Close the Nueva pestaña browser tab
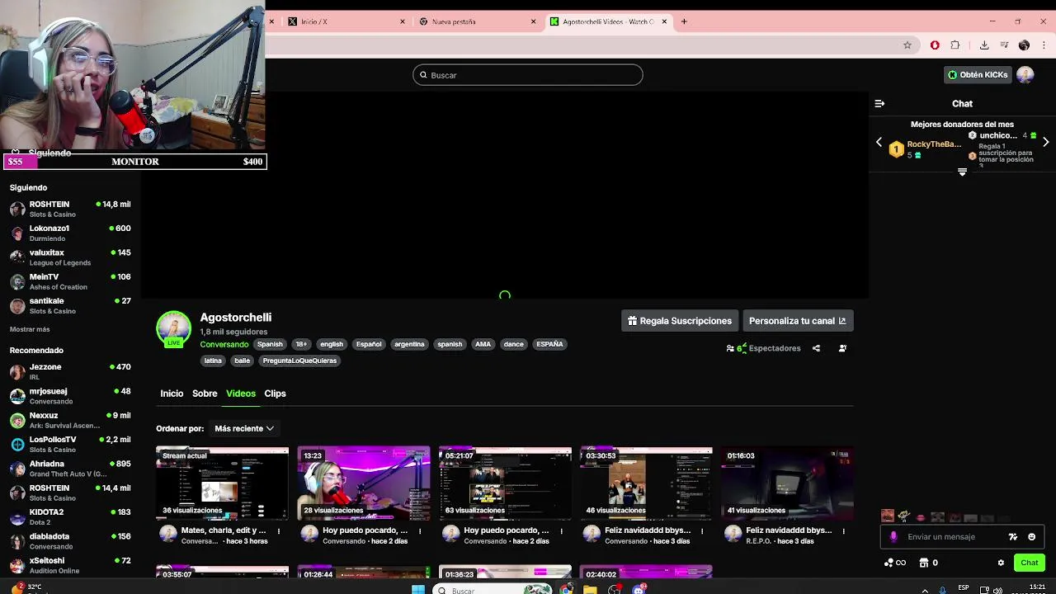 click(x=533, y=21)
